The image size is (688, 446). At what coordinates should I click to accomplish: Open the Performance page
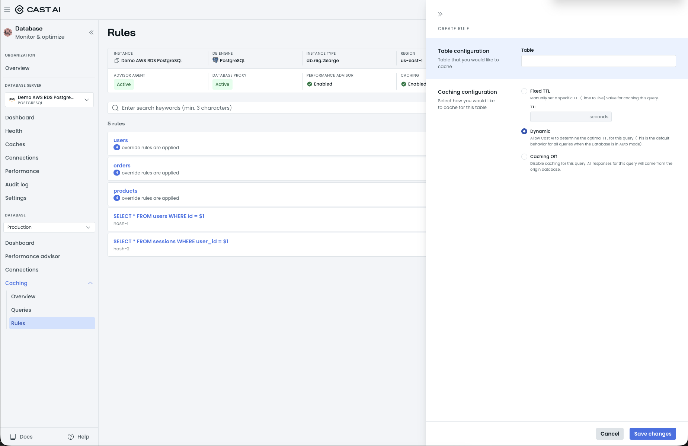[x=22, y=171]
